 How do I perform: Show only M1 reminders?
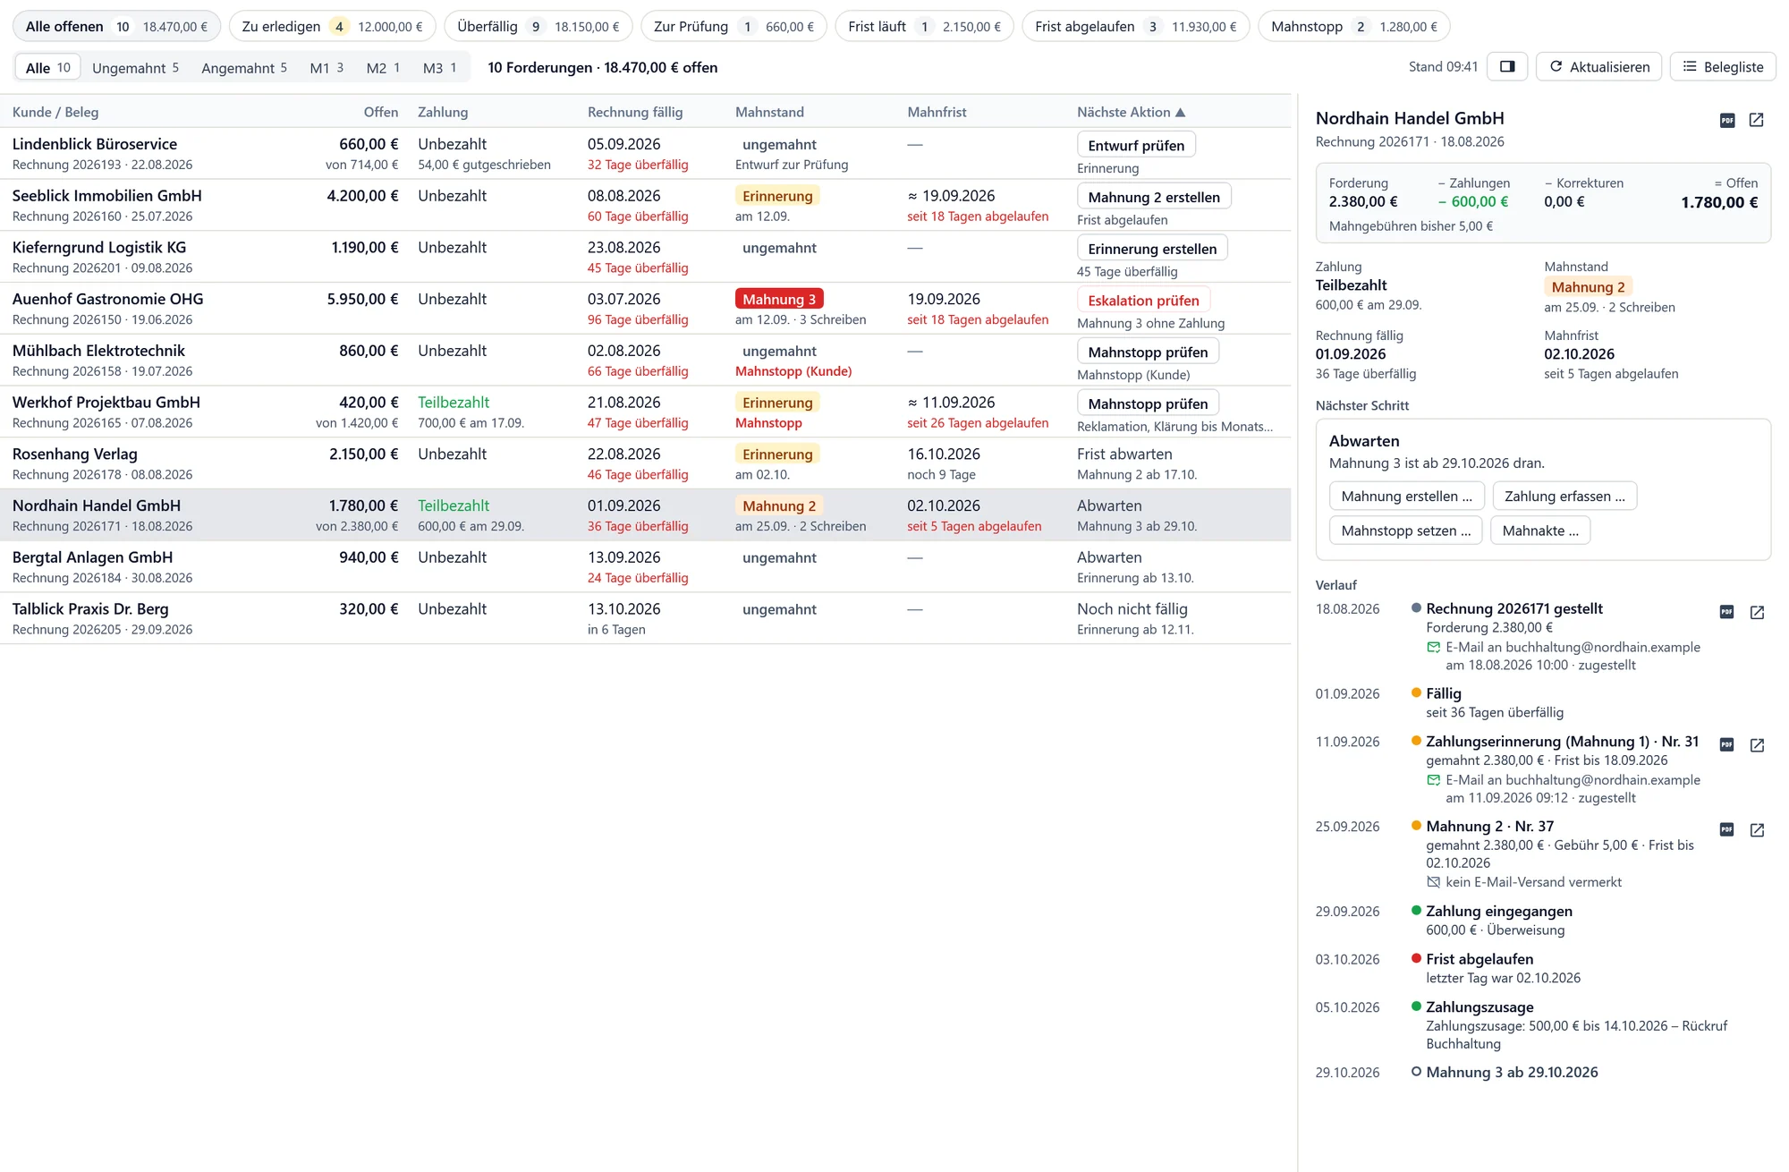click(x=326, y=68)
